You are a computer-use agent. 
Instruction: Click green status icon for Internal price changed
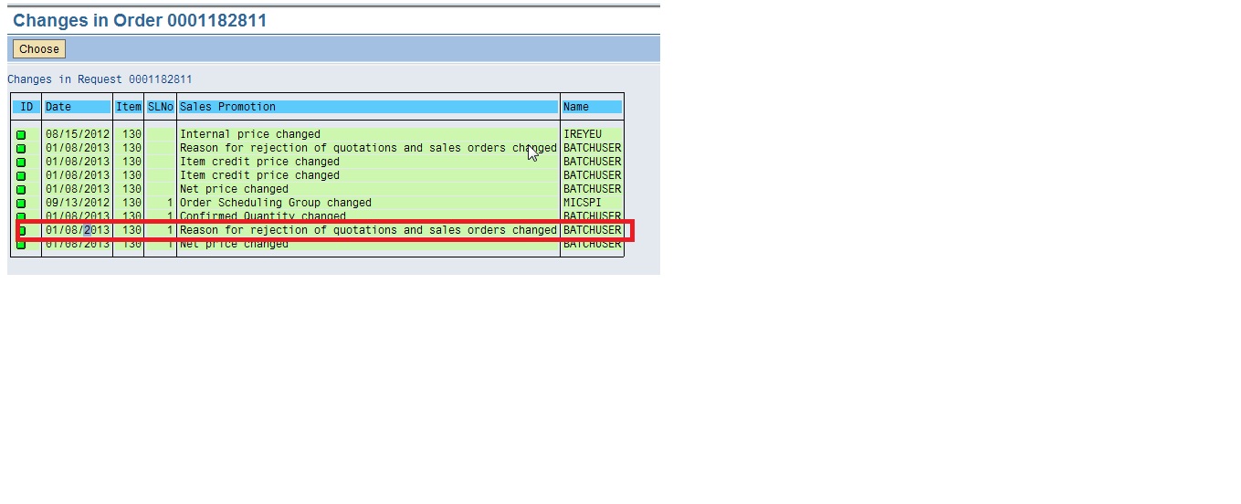[x=21, y=135]
